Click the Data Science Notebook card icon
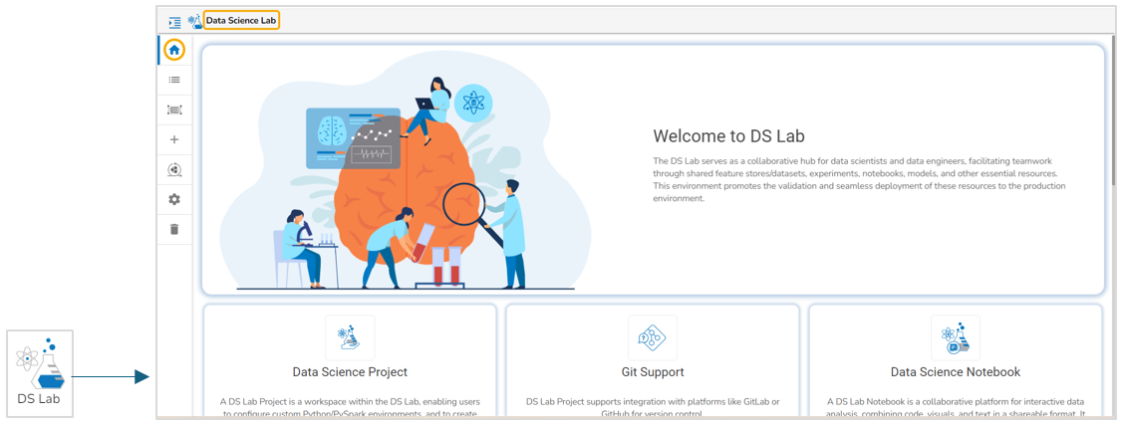This screenshot has height=428, width=1123. coord(956,337)
